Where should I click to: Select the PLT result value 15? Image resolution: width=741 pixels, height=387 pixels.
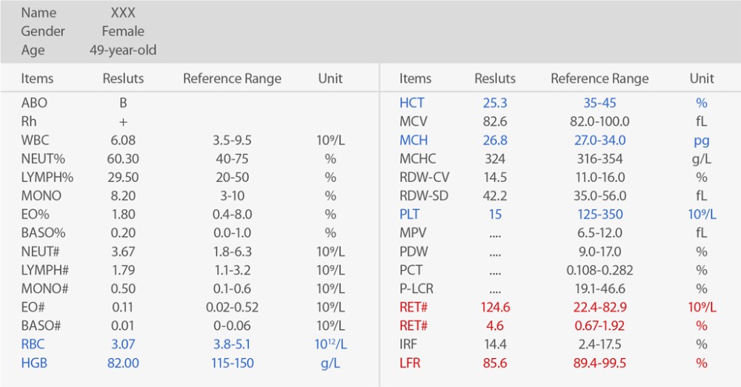click(495, 215)
